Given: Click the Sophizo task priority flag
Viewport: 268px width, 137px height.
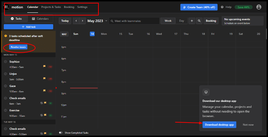Looking at the screenshot, I should [45, 66].
